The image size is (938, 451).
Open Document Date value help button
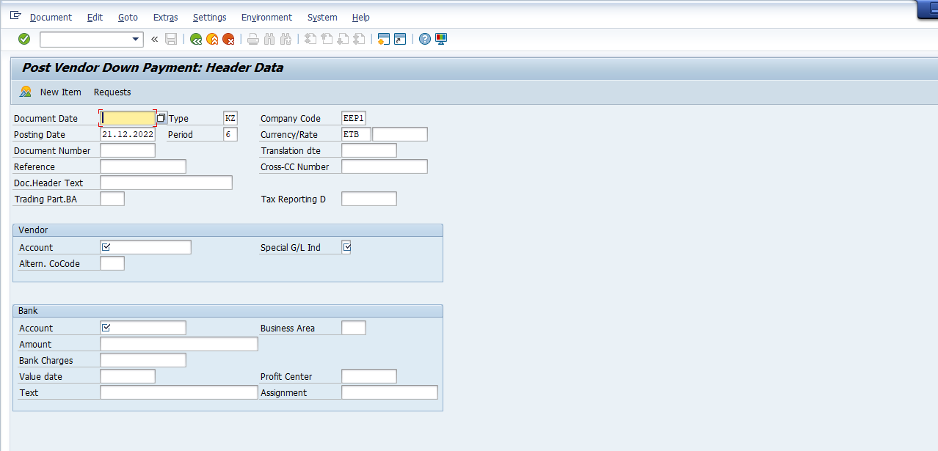161,118
